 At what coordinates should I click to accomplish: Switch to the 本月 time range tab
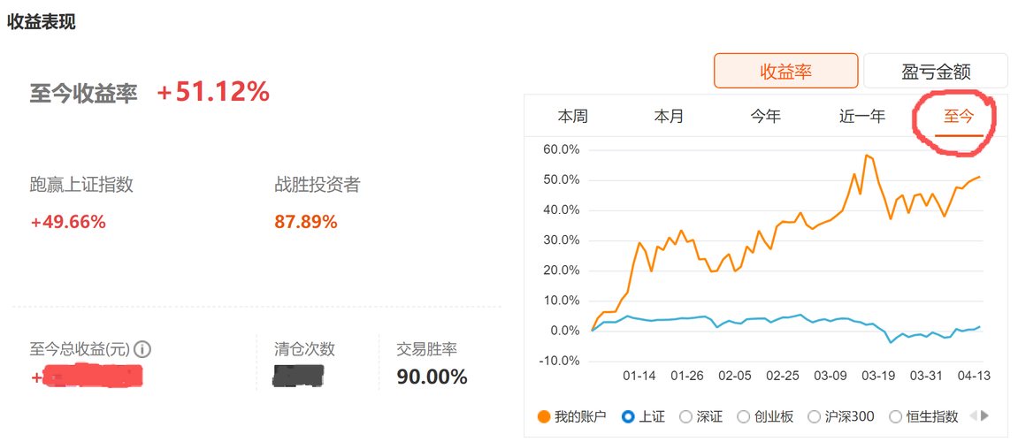coord(669,116)
